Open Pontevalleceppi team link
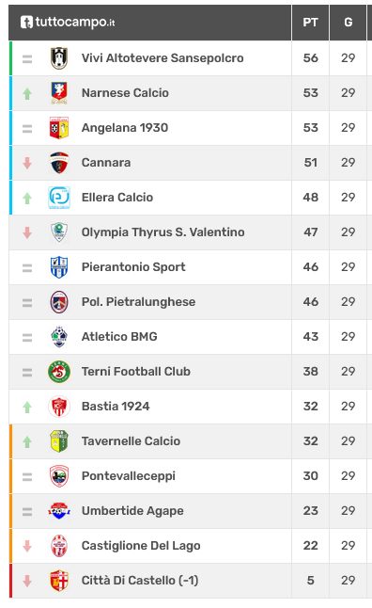This screenshot has width=372, height=608. [129, 476]
